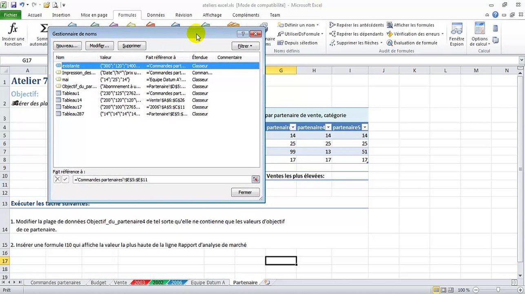Toggle Afficher les formules

[410, 25]
